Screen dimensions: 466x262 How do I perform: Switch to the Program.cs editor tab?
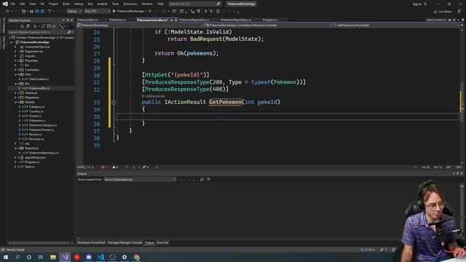(270, 20)
